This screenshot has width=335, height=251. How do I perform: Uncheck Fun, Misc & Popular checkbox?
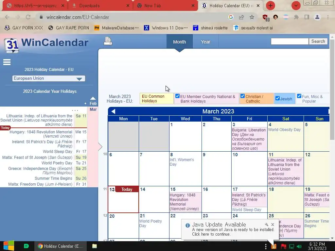299,96
